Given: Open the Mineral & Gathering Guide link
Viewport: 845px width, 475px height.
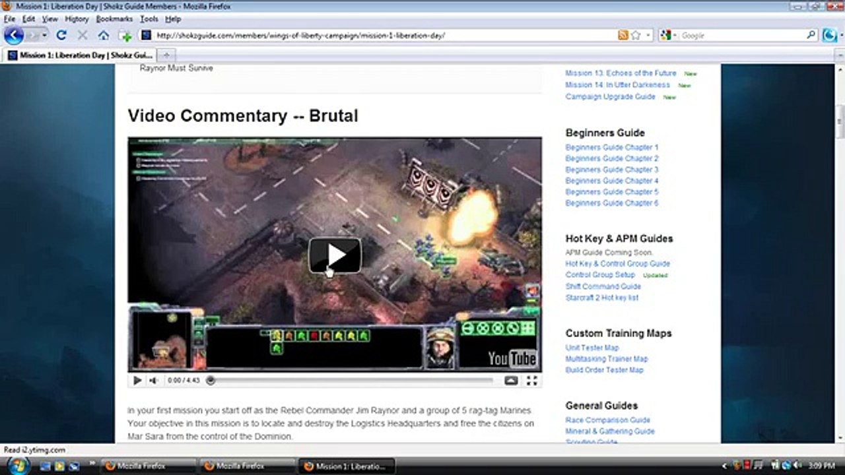Looking at the screenshot, I should (610, 431).
